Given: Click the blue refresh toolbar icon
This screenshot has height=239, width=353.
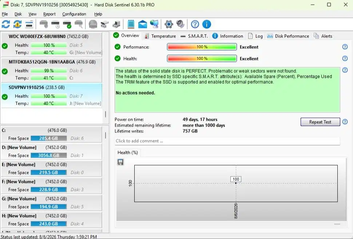Looking at the screenshot, I should 6,24.
